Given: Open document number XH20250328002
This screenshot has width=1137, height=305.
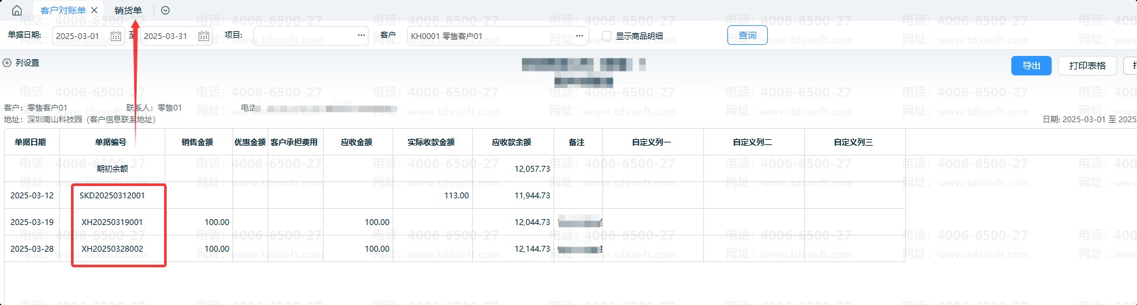Looking at the screenshot, I should coord(112,248).
